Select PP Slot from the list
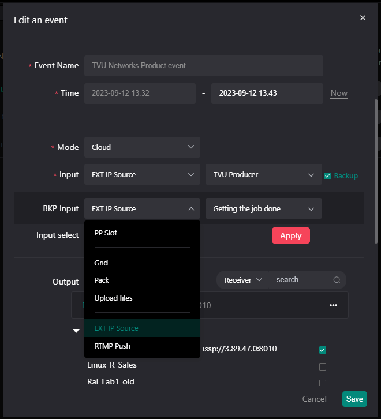 142,233
